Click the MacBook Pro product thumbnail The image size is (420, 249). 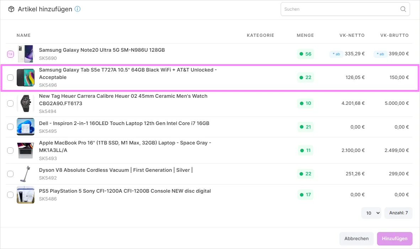coord(26,151)
